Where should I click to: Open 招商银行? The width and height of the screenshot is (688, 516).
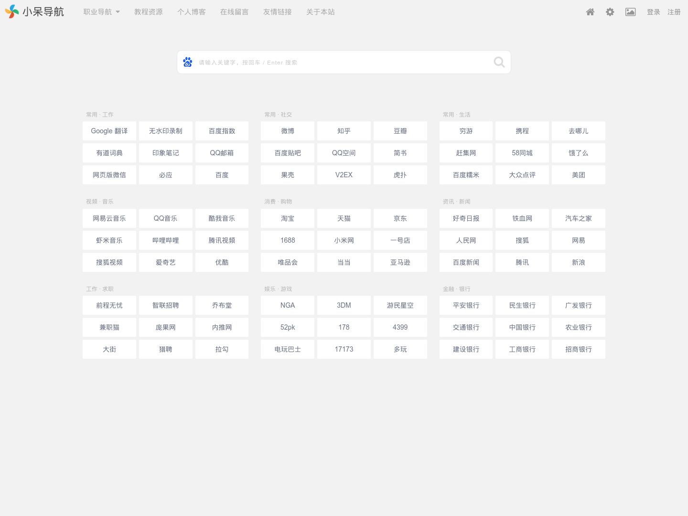[579, 349]
